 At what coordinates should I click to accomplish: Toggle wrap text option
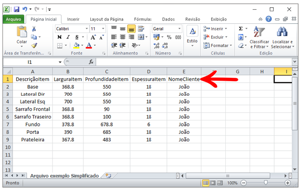click(x=141, y=29)
